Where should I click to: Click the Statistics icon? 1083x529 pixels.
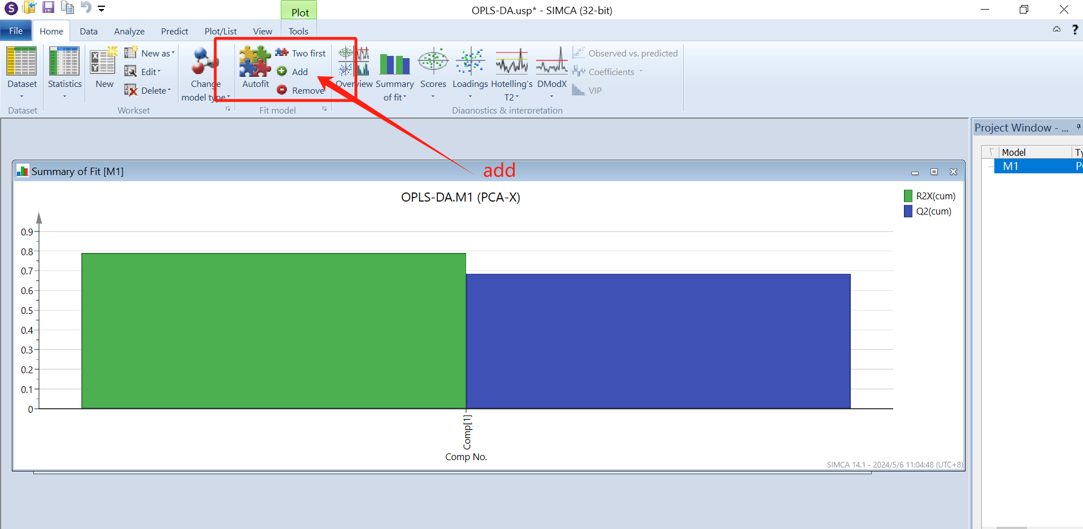point(64,62)
